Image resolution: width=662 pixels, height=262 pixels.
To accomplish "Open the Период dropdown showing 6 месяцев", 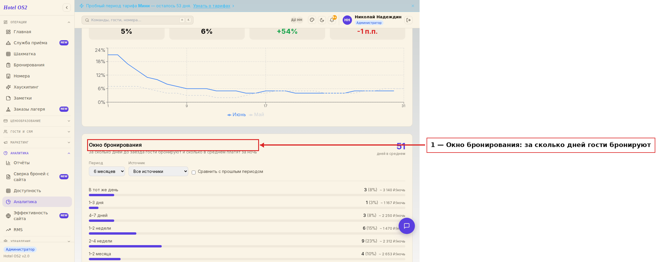I will (x=107, y=171).
